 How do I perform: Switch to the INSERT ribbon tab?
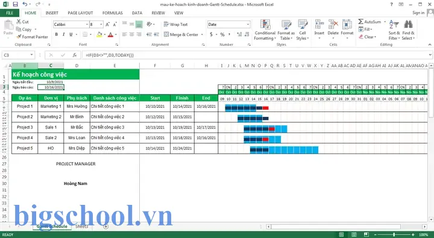click(52, 13)
